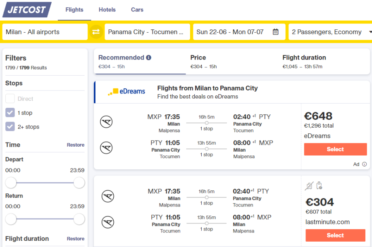Edit the Milan - All airports origin field

click(x=45, y=32)
